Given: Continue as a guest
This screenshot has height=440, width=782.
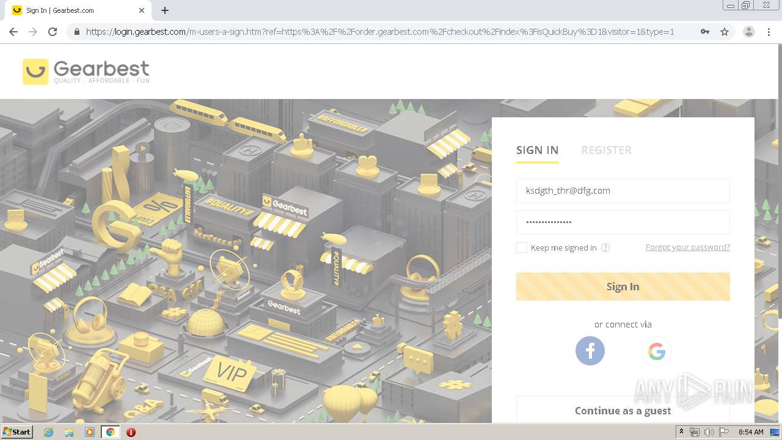Looking at the screenshot, I should (x=623, y=410).
